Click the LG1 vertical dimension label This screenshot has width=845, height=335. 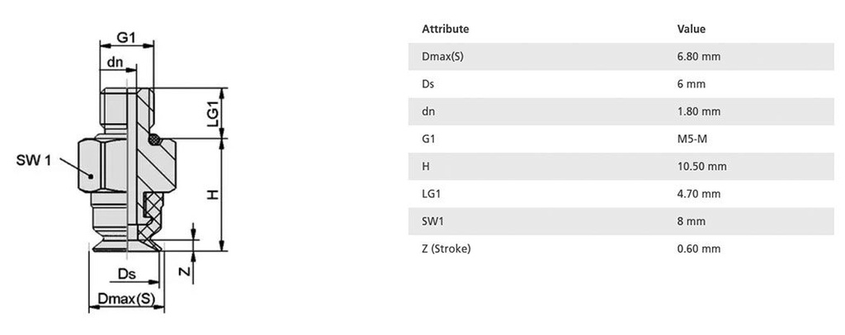212,113
